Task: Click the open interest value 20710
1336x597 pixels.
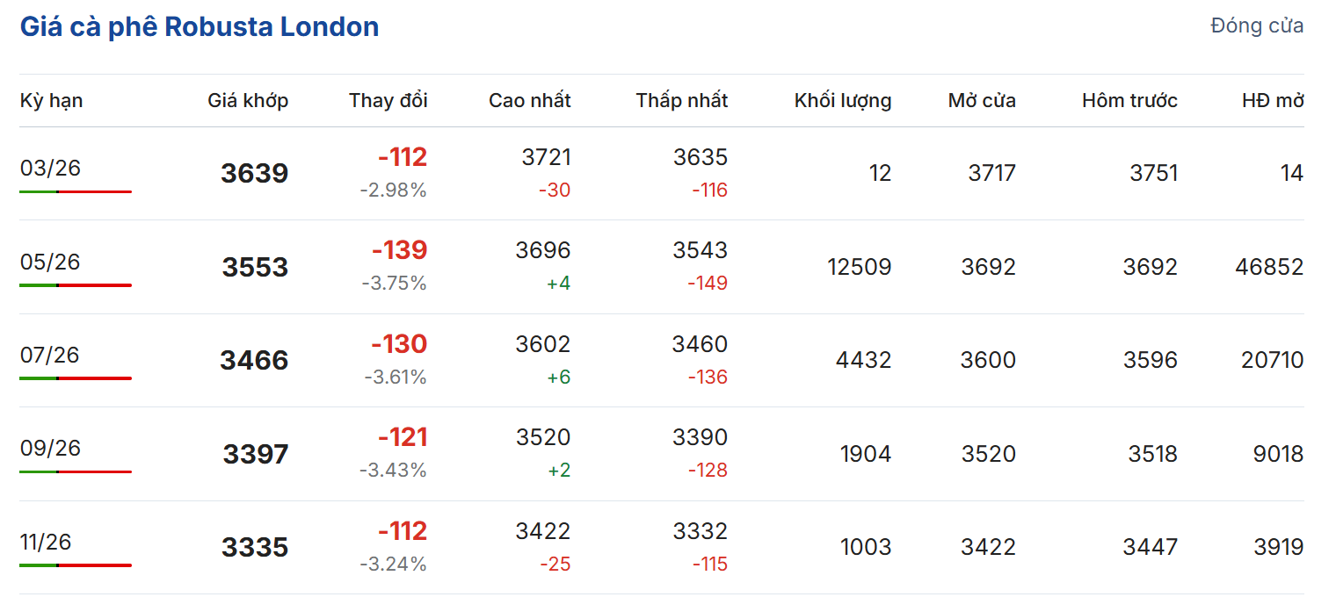Action: coord(1272,360)
